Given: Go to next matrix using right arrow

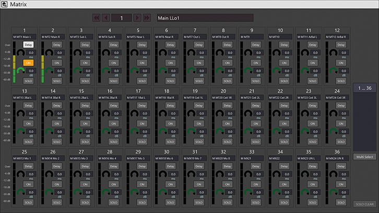Looking at the screenshot, I should 137,18.
